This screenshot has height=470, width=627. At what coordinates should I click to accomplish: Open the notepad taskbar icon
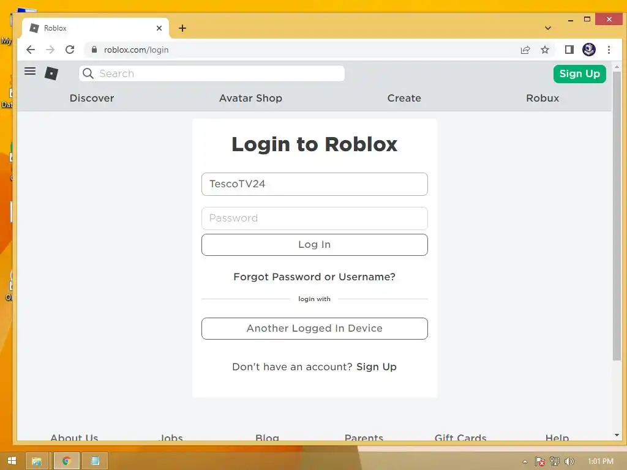point(95,461)
